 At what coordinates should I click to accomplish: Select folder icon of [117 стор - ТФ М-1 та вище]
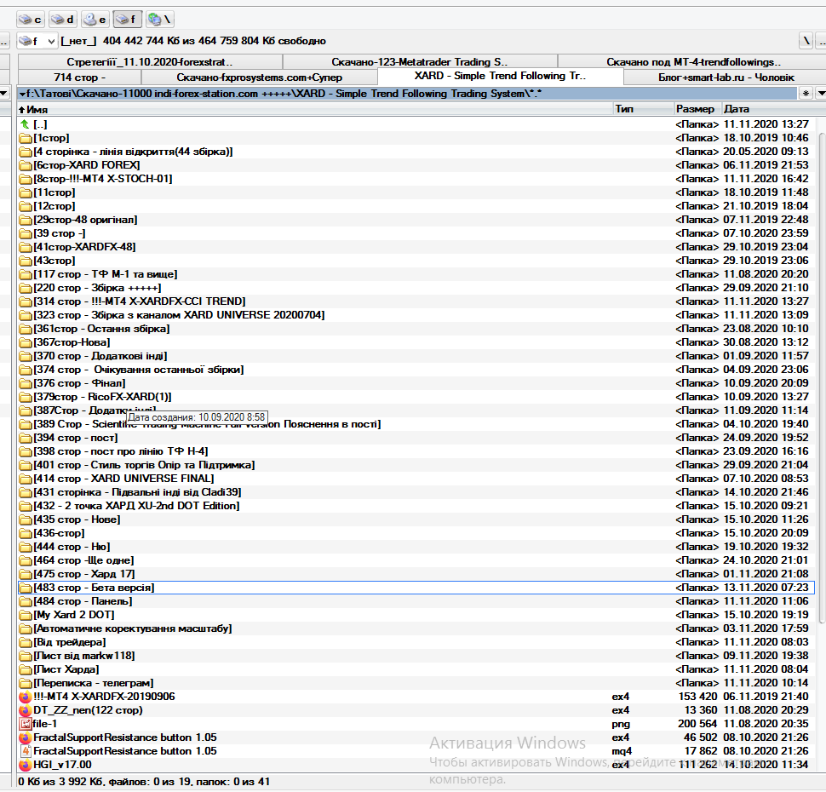(x=26, y=274)
